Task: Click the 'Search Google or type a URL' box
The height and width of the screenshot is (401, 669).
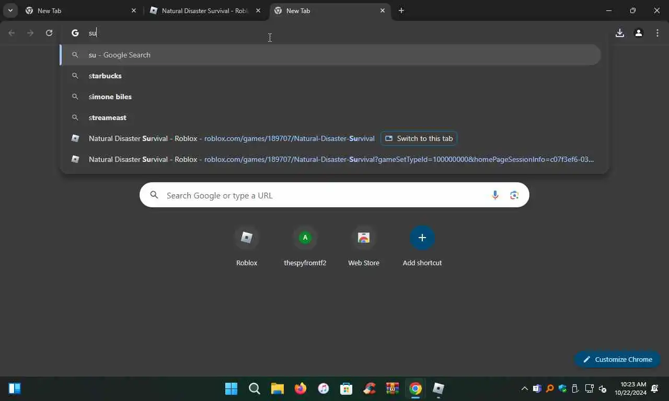Action: coord(334,195)
